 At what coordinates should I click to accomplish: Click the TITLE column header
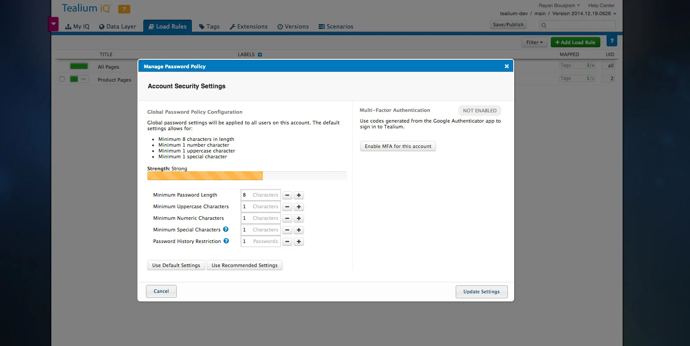pyautogui.click(x=106, y=54)
